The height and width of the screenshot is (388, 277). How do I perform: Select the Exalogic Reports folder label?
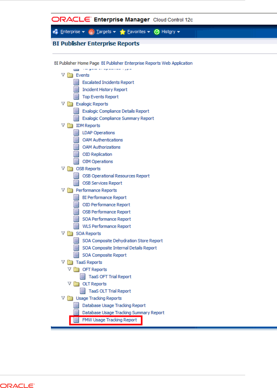point(92,104)
